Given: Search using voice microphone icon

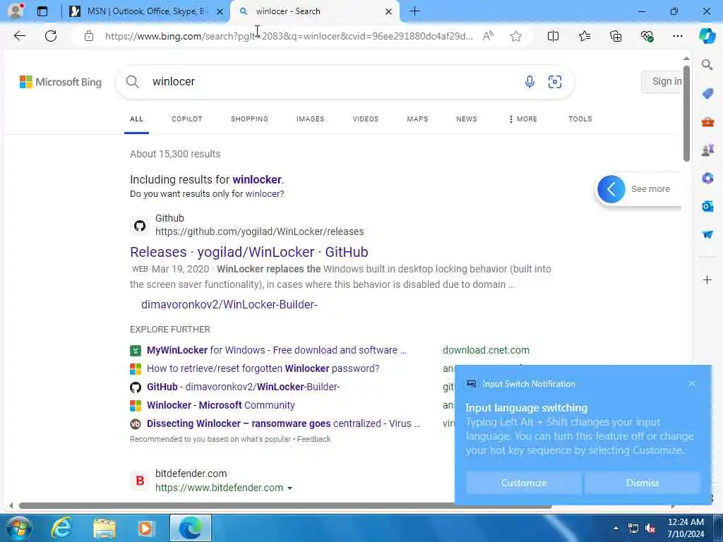Looking at the screenshot, I should [530, 82].
